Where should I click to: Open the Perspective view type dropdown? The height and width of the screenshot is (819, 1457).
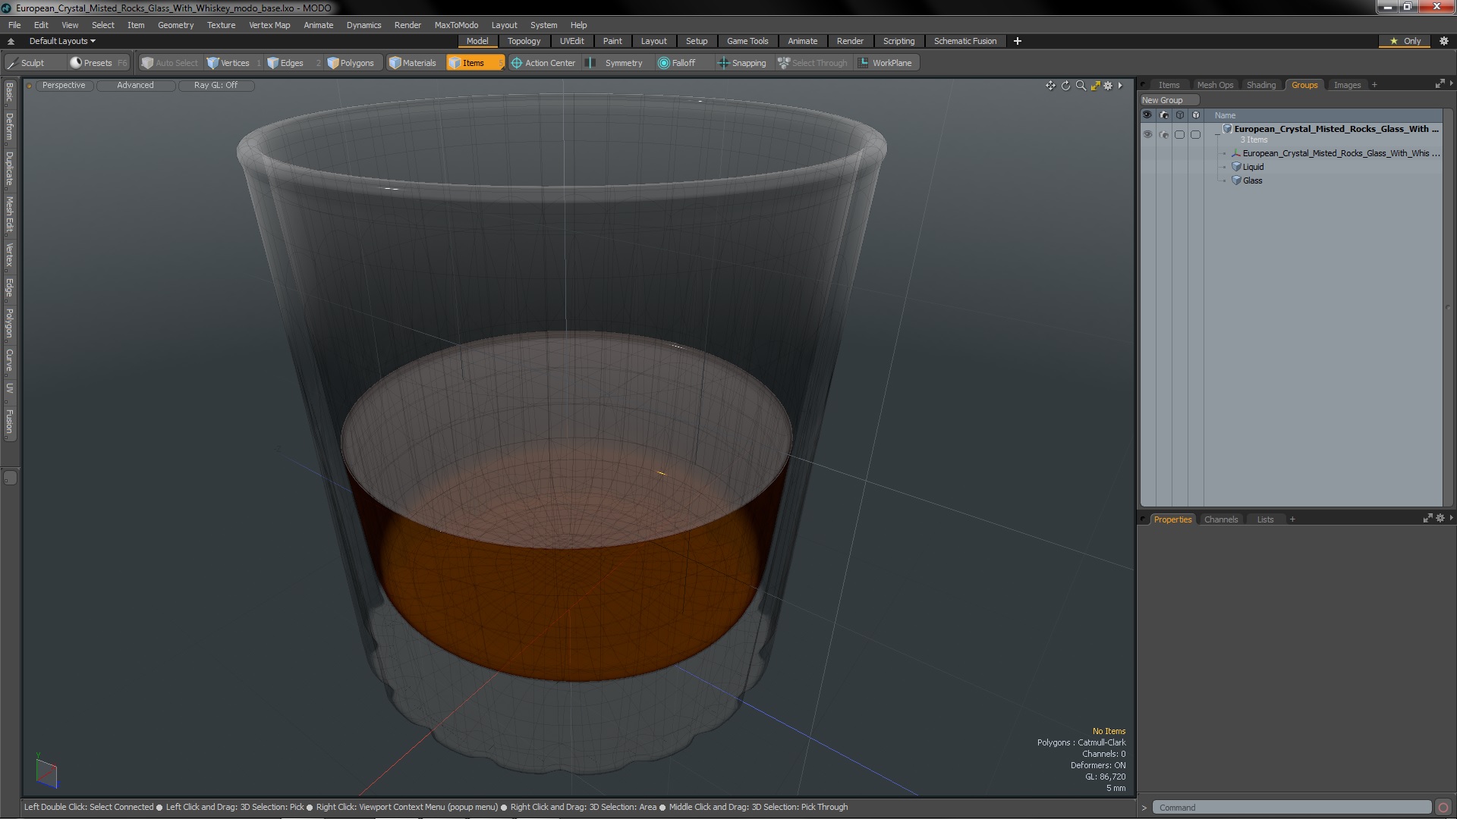tap(64, 85)
